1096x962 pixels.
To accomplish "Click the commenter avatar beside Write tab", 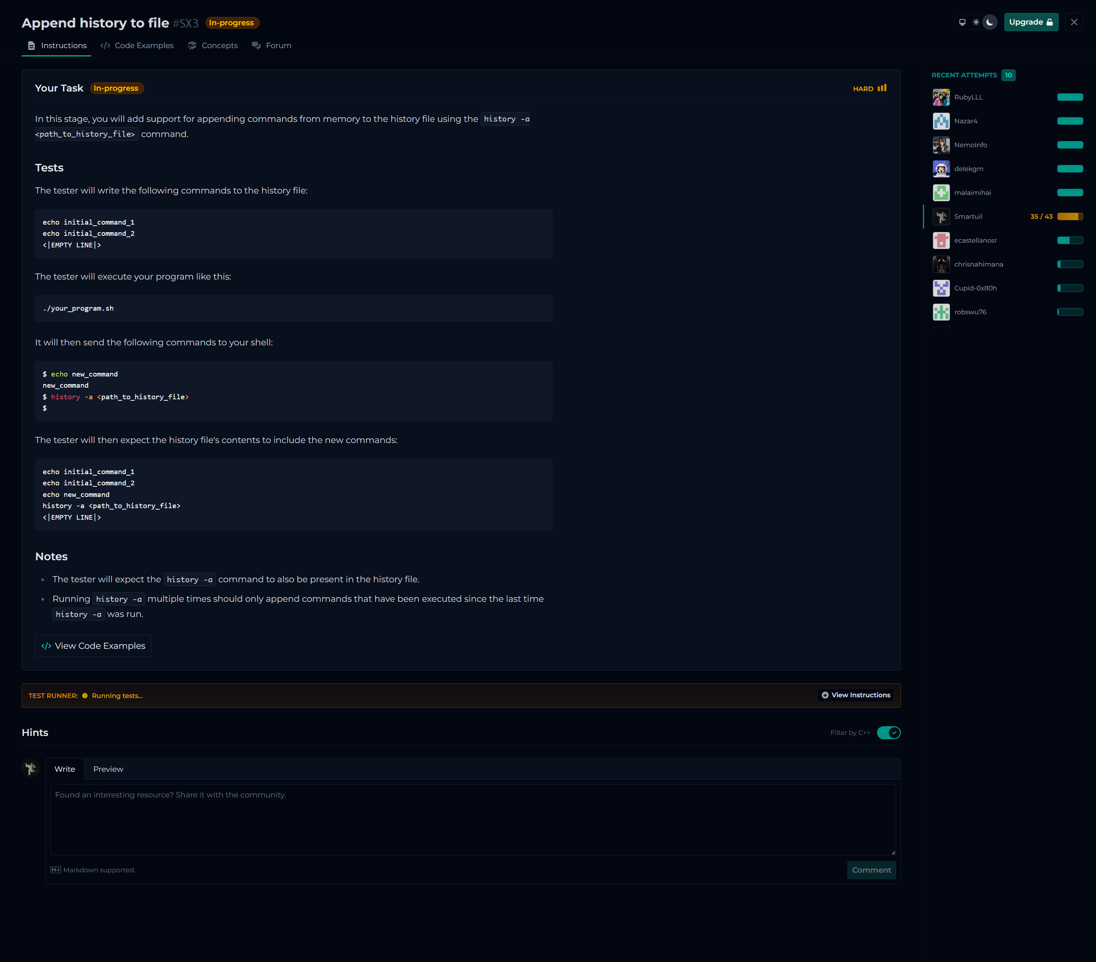I will [30, 768].
